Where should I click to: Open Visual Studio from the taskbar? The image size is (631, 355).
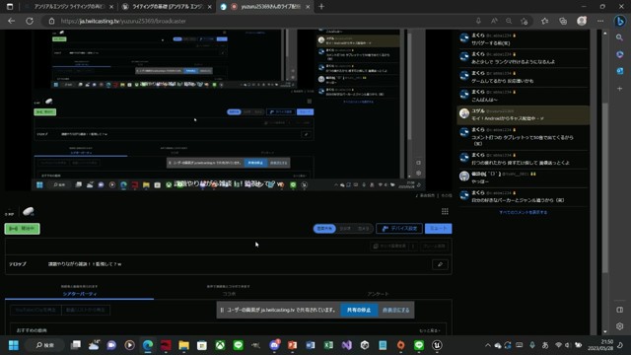pyautogui.click(x=346, y=345)
